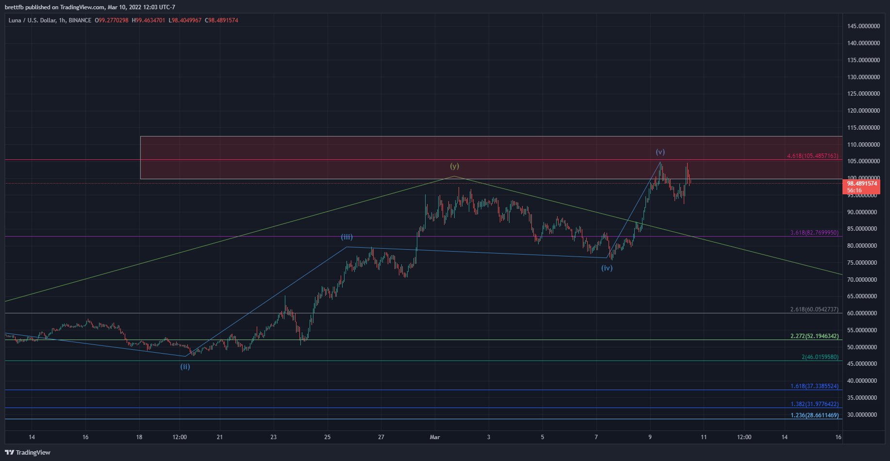Image resolution: width=890 pixels, height=461 pixels.
Task: Click the low value L98.4049967
Action: [185, 20]
